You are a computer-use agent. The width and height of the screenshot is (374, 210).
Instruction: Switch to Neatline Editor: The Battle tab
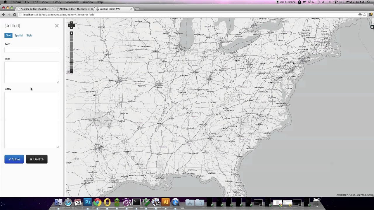coord(75,9)
